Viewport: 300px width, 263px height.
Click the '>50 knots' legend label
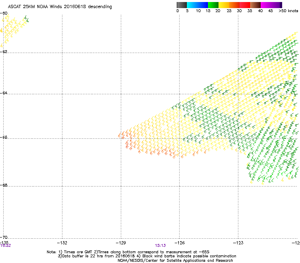(x=288, y=11)
